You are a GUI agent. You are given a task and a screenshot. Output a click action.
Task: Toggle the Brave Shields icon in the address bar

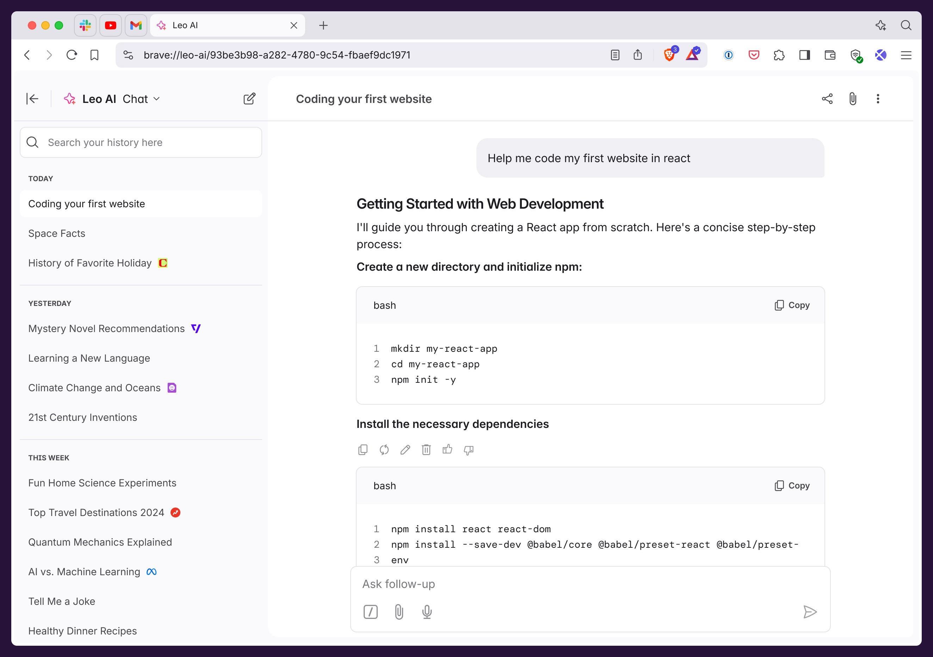pyautogui.click(x=669, y=55)
